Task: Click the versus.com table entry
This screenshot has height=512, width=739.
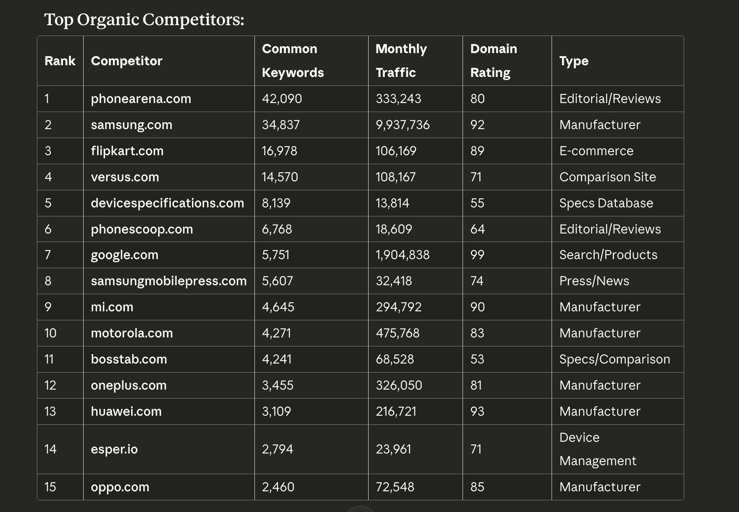Action: pos(125,177)
